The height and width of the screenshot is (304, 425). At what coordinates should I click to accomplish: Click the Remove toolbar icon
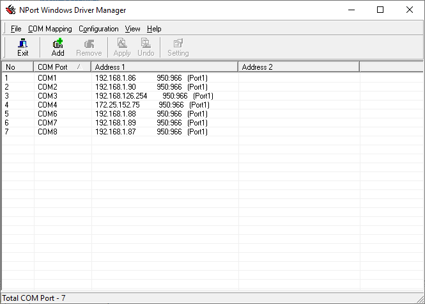(89, 47)
